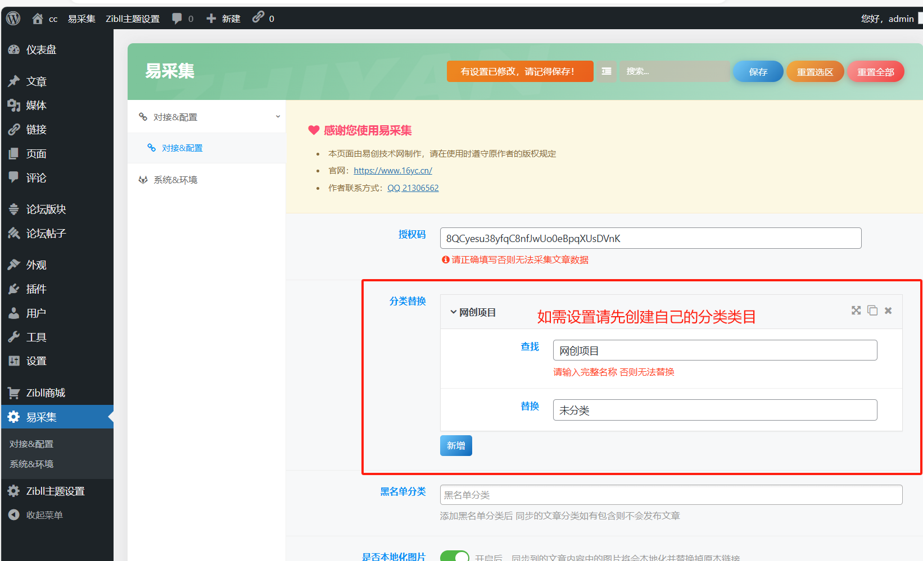
Task: Duplicate the 网创项目 item with copy icon
Action: click(x=872, y=311)
